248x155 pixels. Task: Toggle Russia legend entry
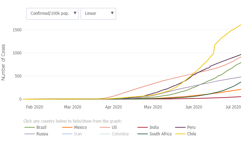point(42,134)
